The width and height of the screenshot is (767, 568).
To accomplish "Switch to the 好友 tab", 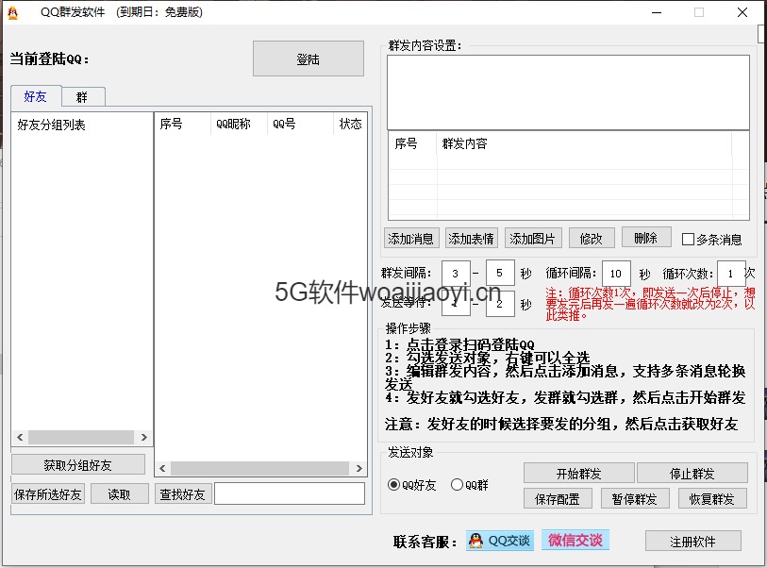I will [x=36, y=96].
